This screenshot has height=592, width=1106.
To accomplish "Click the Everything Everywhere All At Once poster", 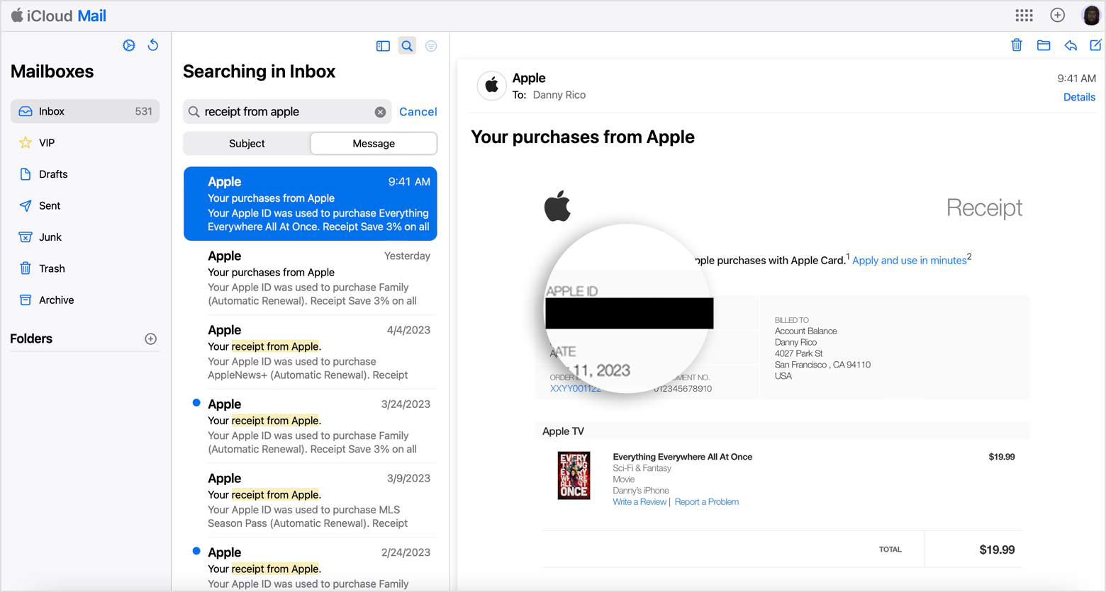I will tap(574, 476).
